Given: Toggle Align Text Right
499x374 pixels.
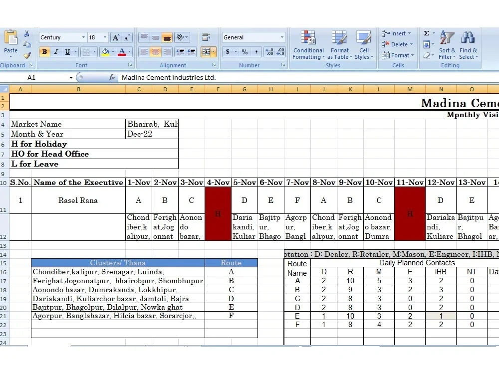Looking at the screenshot, I should point(167,51).
